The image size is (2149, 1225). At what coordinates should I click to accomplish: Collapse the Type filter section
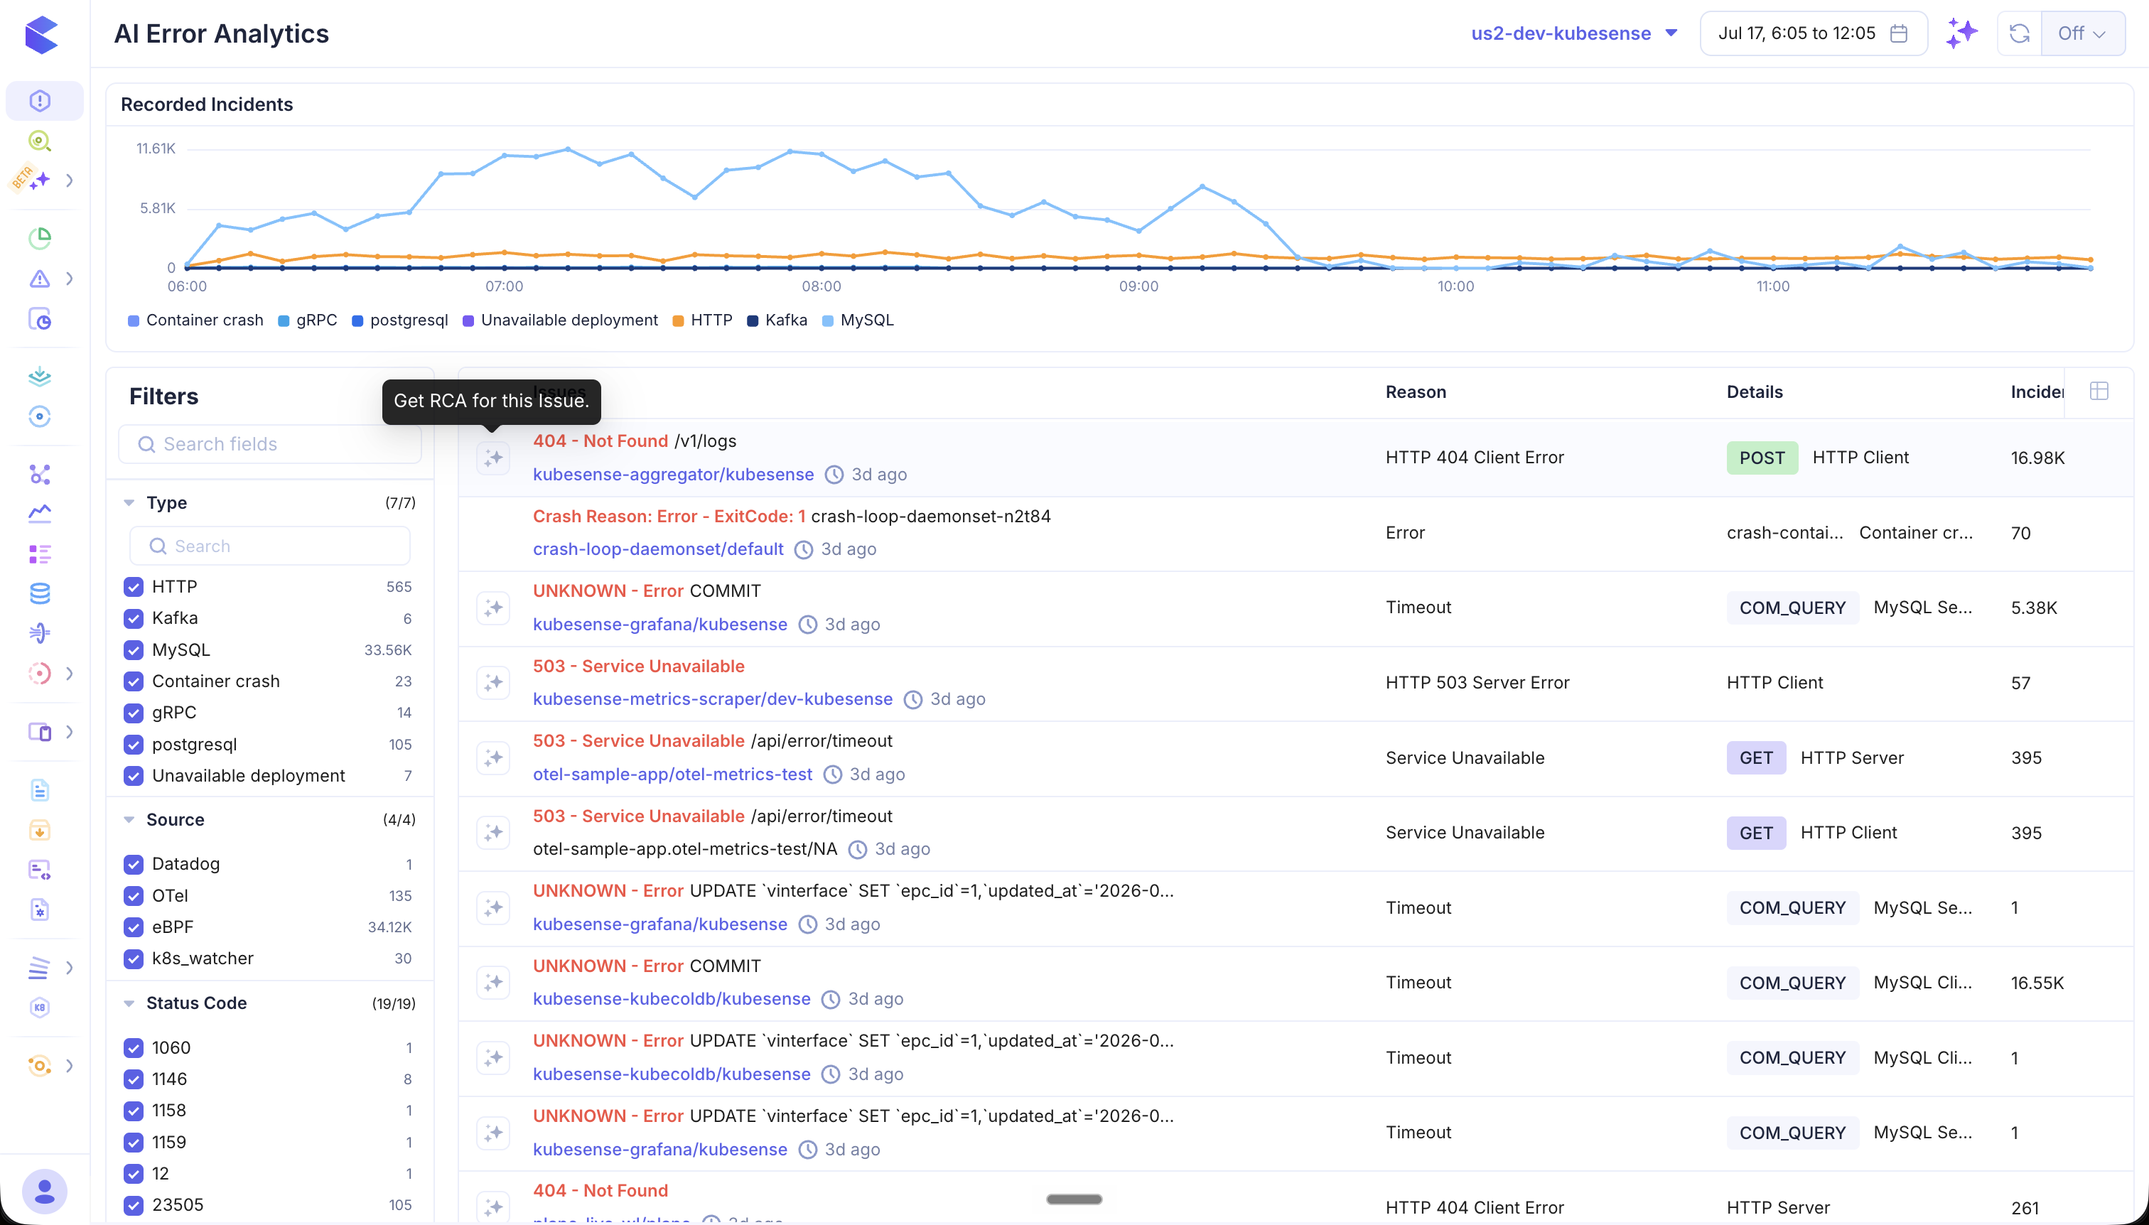coord(129,503)
